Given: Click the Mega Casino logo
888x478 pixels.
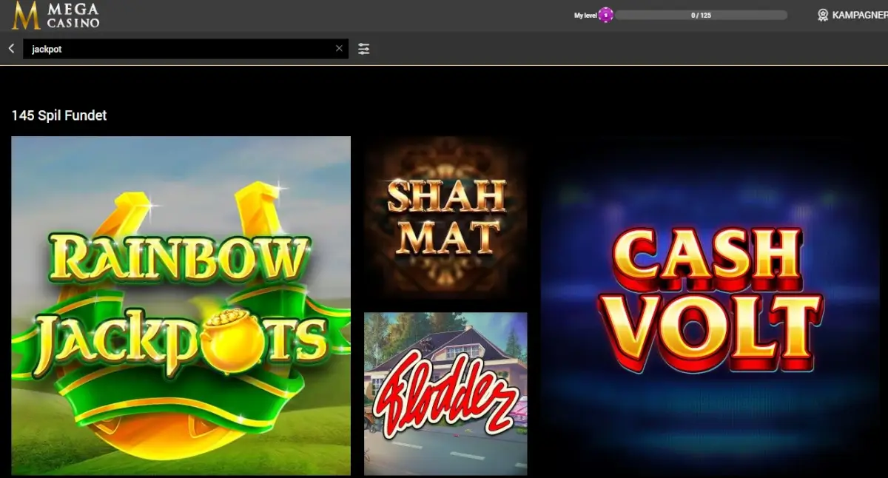Looking at the screenshot, I should tap(55, 15).
